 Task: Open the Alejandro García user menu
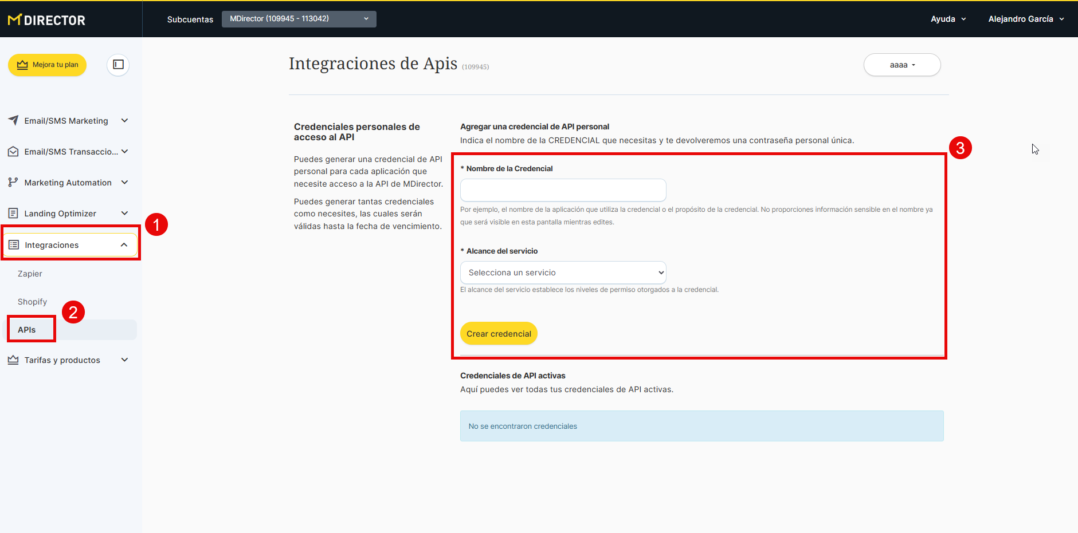click(1026, 19)
